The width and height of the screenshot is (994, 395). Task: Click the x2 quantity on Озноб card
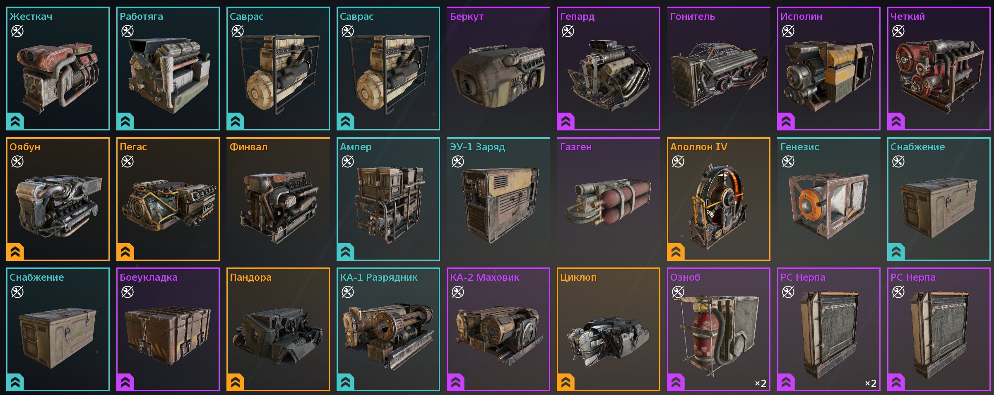(761, 383)
